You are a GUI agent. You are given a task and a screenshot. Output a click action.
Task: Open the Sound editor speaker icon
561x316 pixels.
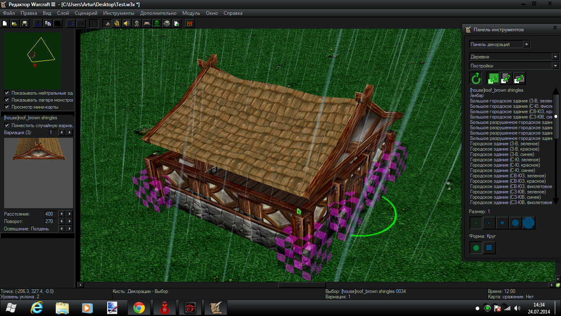coord(127,23)
